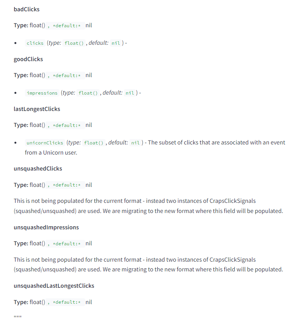The height and width of the screenshot is (322, 303).
Task: Click float() code next to unicornClicks
Action: tap(94, 143)
